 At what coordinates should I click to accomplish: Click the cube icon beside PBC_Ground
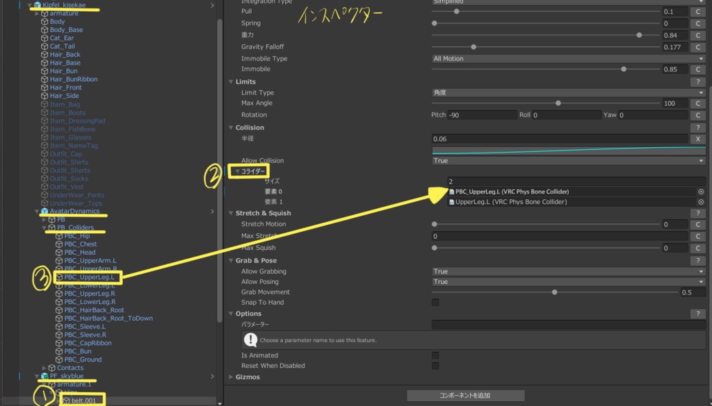pos(59,360)
